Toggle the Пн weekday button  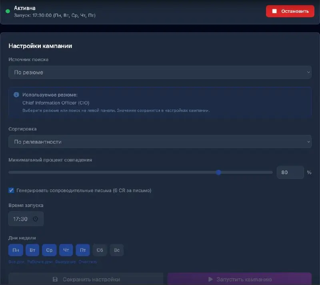[x=16, y=250]
